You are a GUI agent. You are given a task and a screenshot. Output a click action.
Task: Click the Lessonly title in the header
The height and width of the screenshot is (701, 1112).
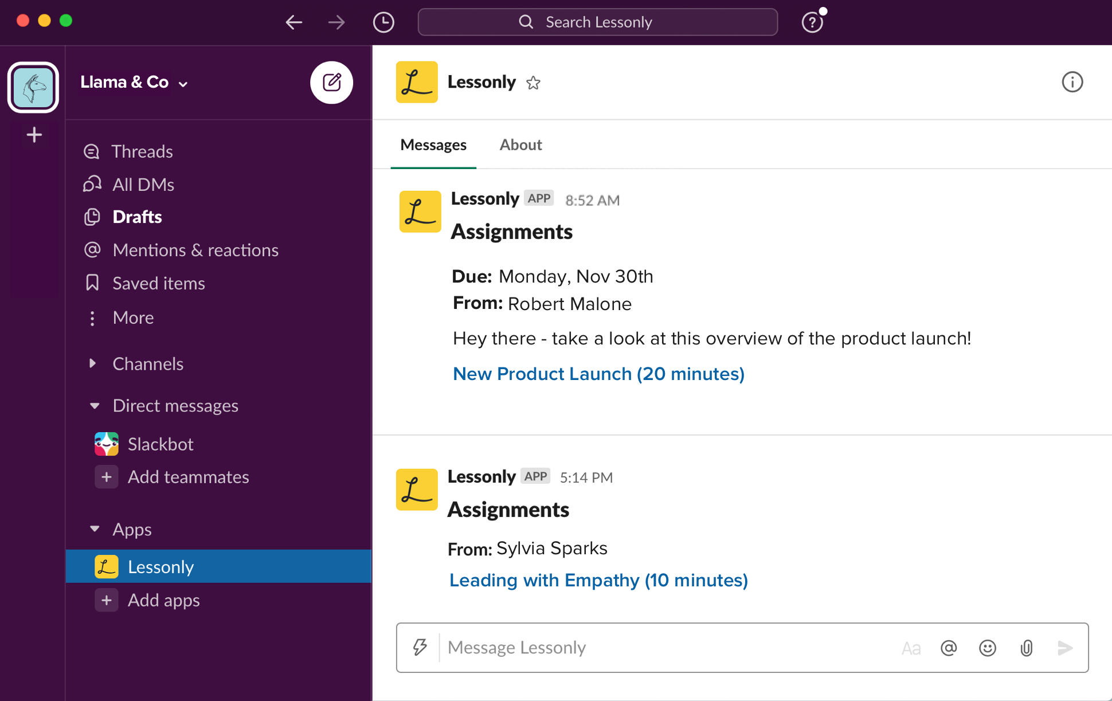pos(481,82)
